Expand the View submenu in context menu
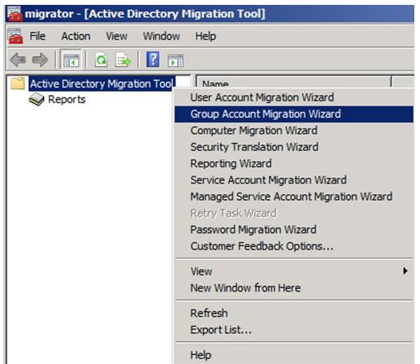The height and width of the screenshot is (364, 420). click(x=294, y=271)
